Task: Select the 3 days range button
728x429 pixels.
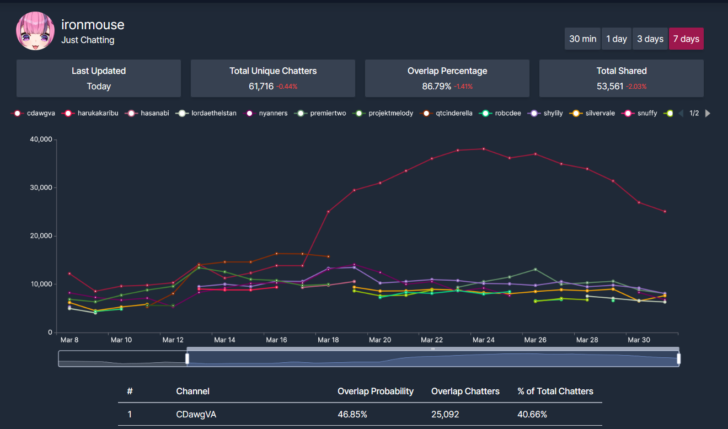Action: [650, 39]
